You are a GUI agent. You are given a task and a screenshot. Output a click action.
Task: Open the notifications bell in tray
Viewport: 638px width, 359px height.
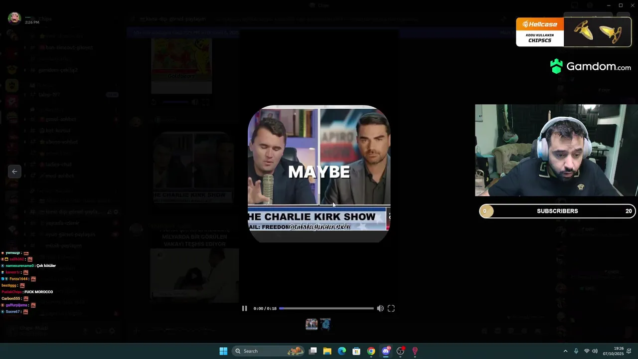pos(630,351)
